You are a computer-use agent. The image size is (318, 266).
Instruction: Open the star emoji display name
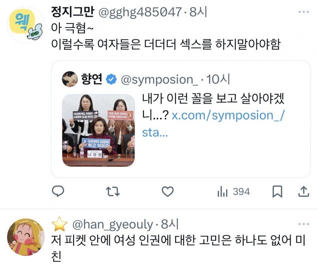(59, 224)
